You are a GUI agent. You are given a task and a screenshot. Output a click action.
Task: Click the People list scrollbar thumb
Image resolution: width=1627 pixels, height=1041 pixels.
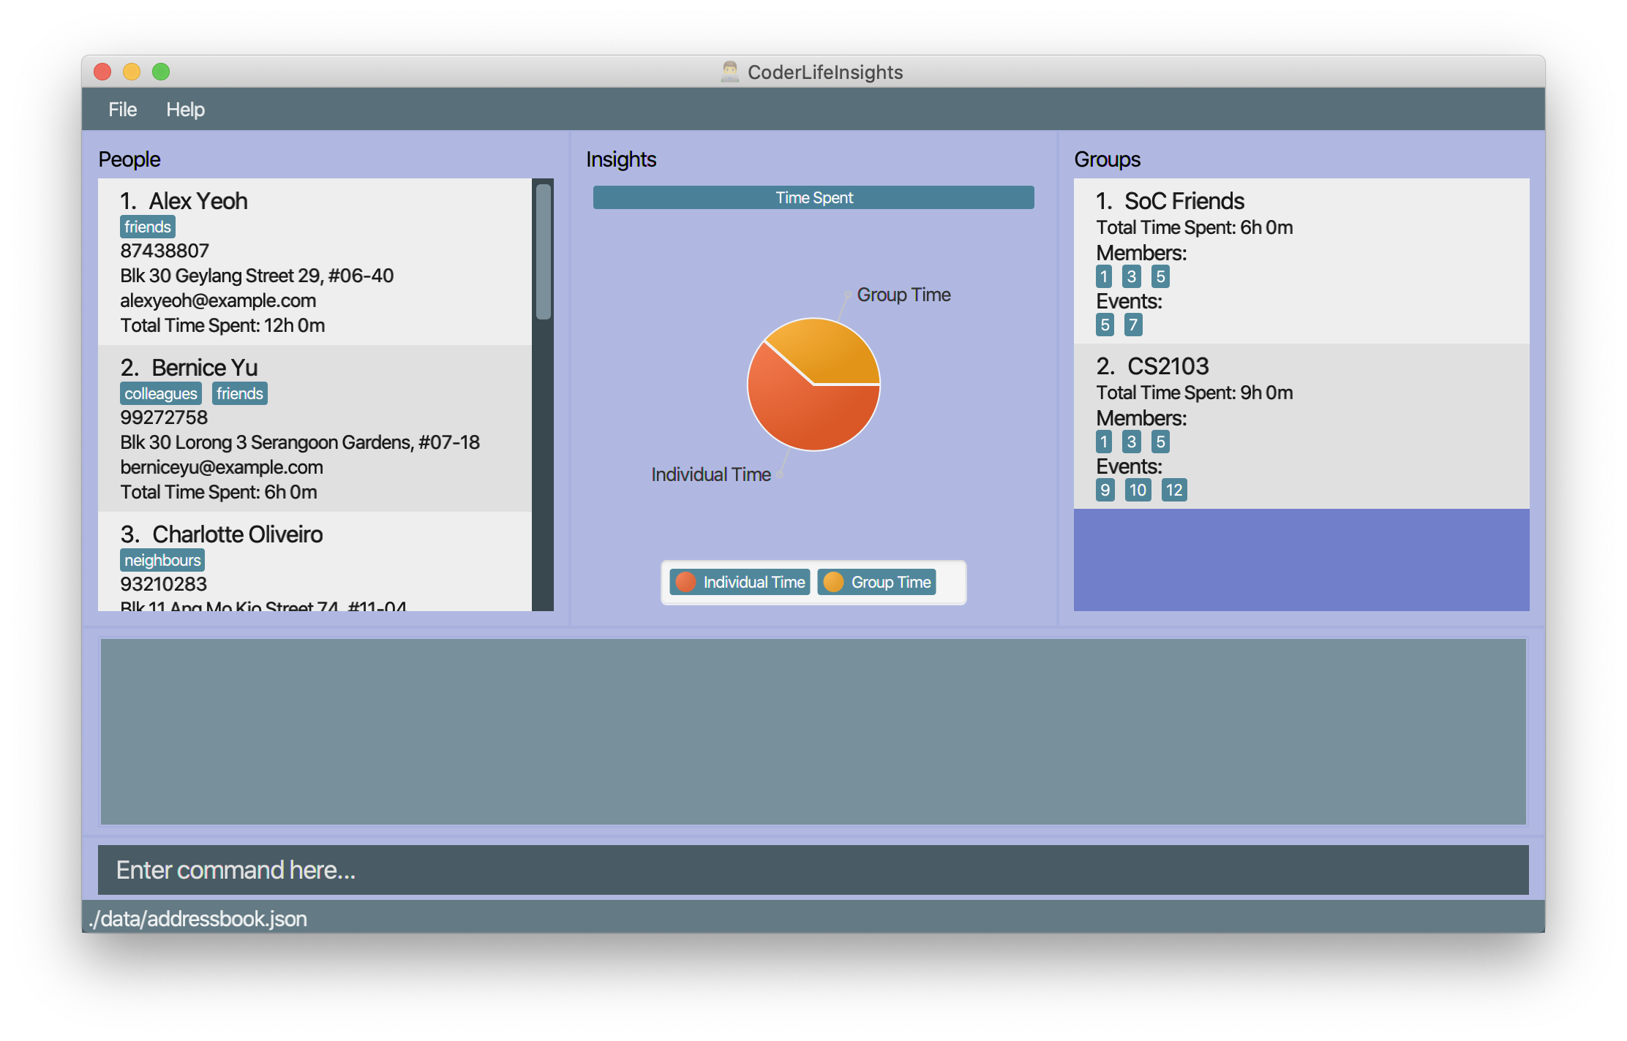click(x=543, y=252)
